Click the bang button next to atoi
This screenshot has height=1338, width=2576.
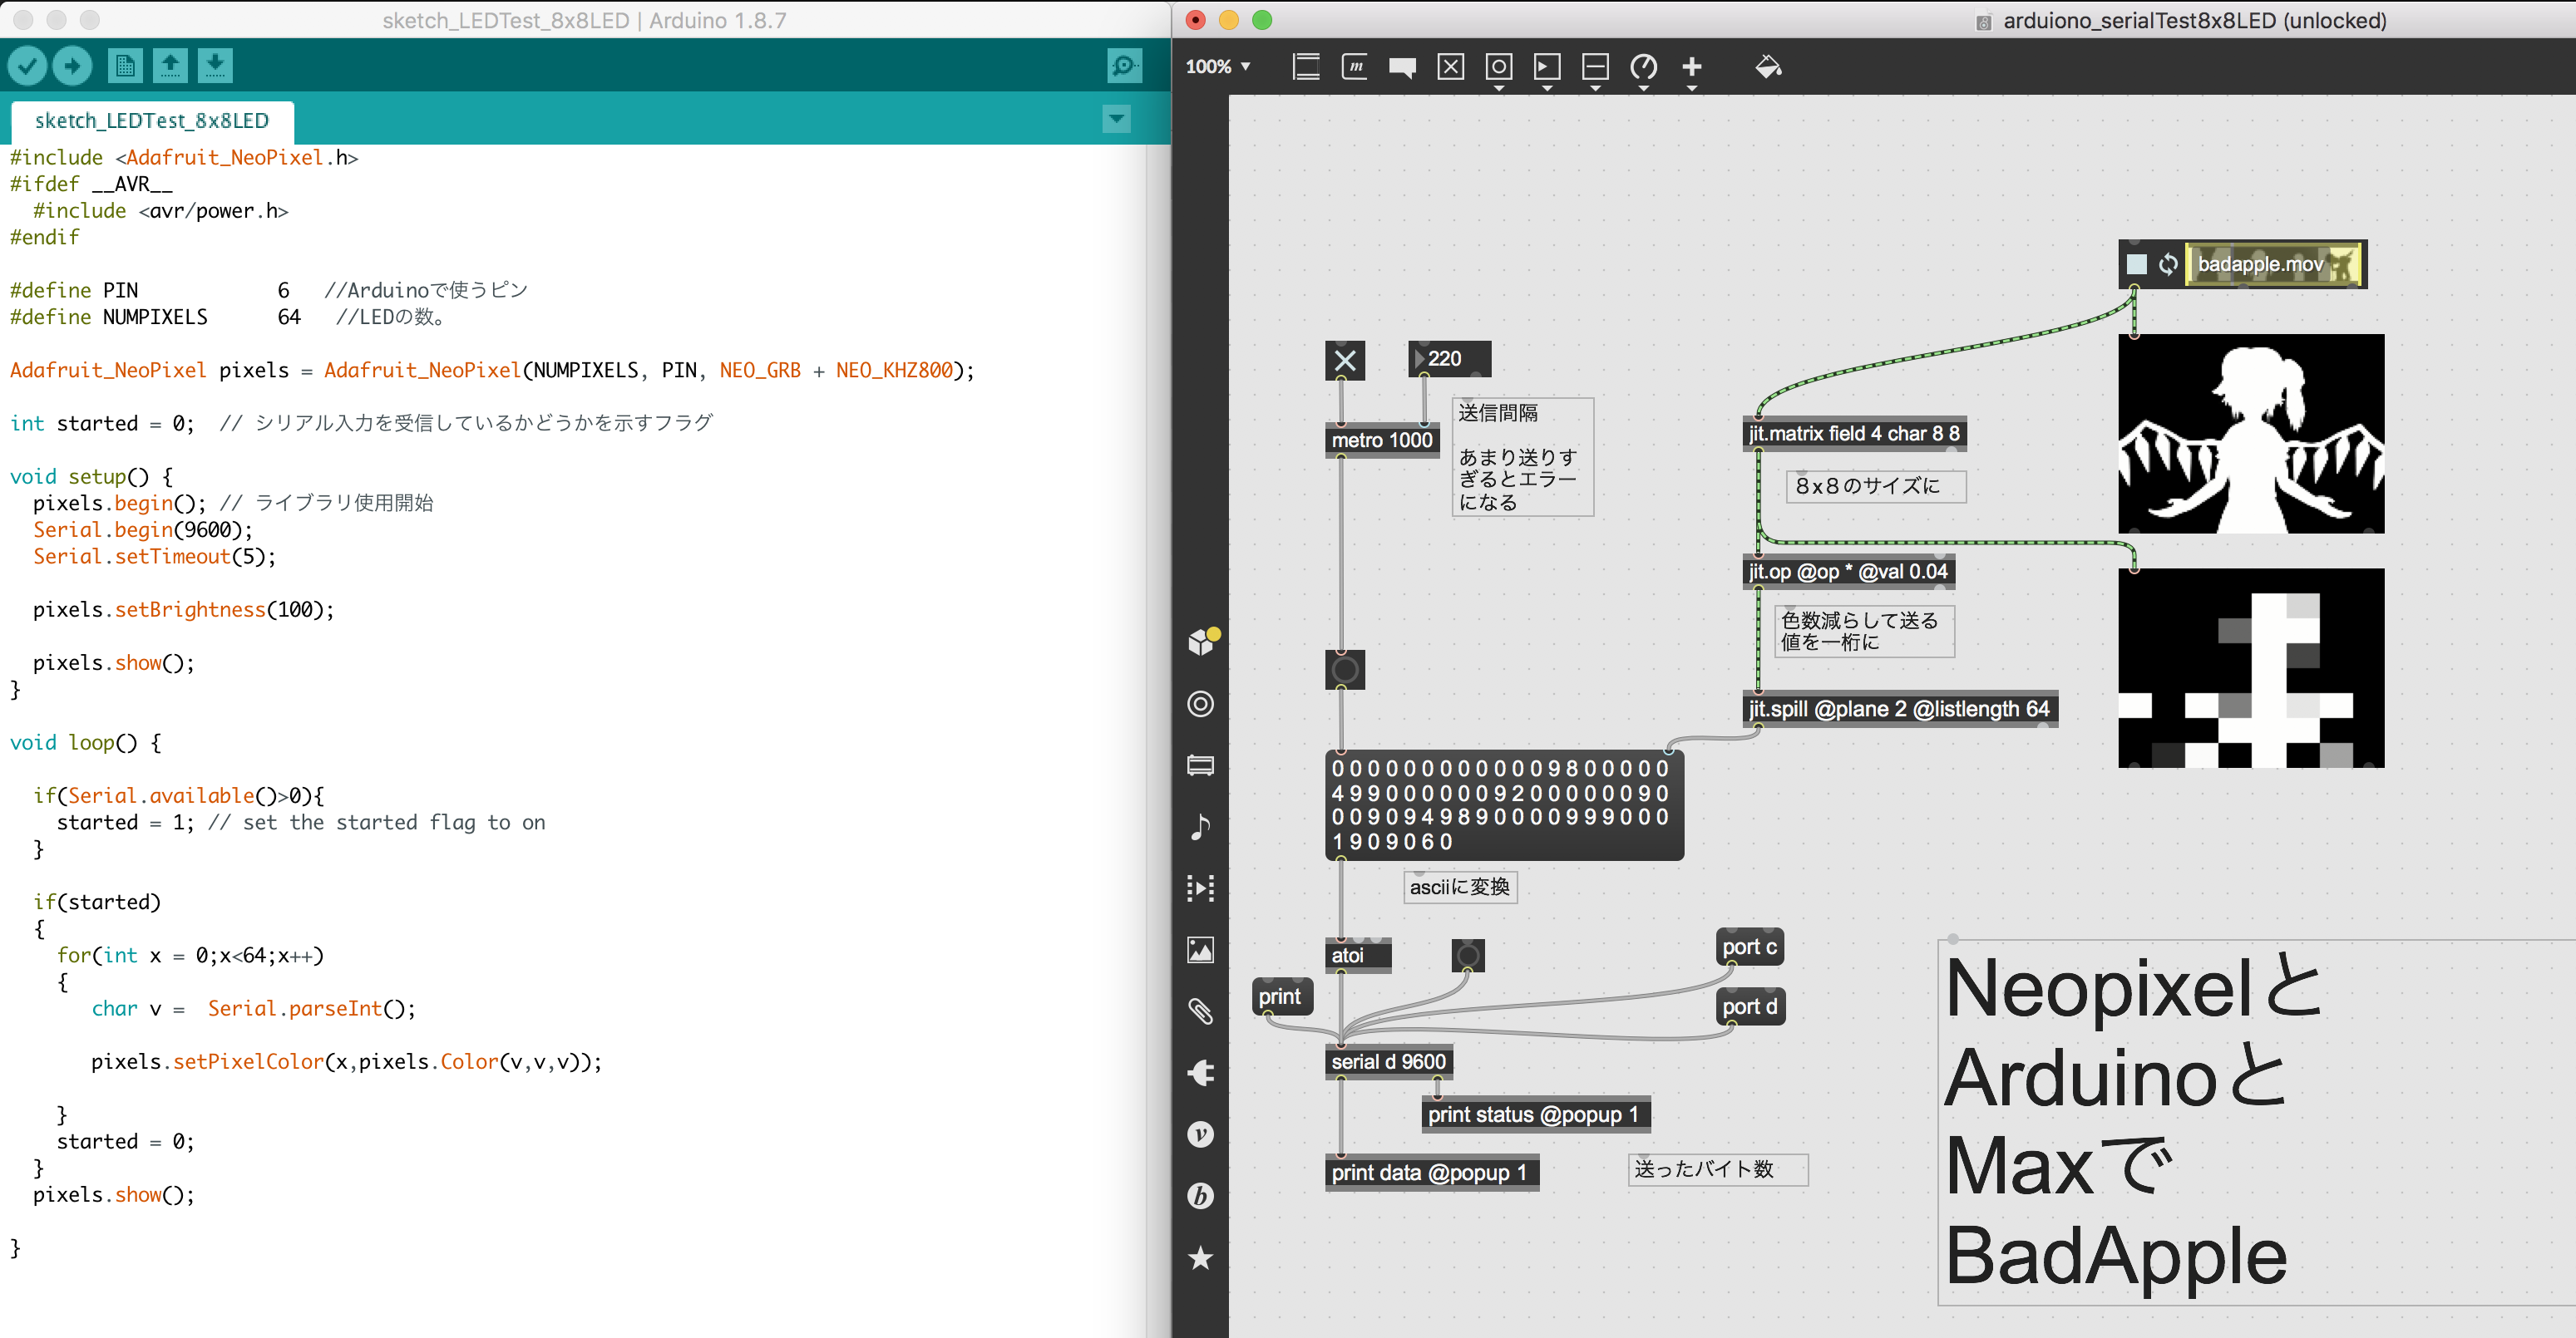[1468, 954]
